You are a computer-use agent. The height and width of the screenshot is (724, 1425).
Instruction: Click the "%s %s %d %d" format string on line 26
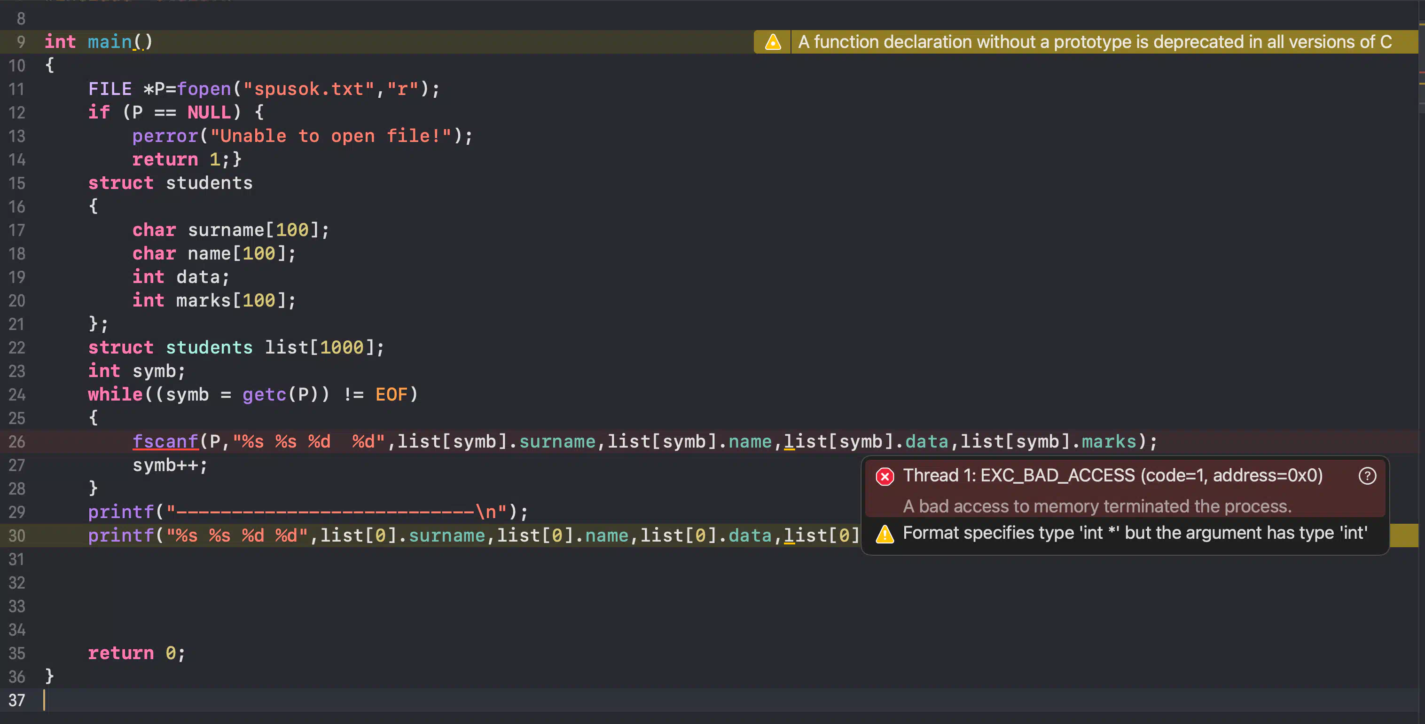click(x=309, y=442)
